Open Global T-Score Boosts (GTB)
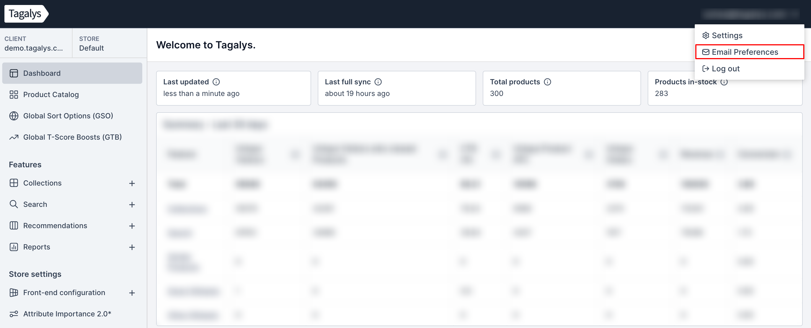This screenshot has width=811, height=328. pos(72,137)
